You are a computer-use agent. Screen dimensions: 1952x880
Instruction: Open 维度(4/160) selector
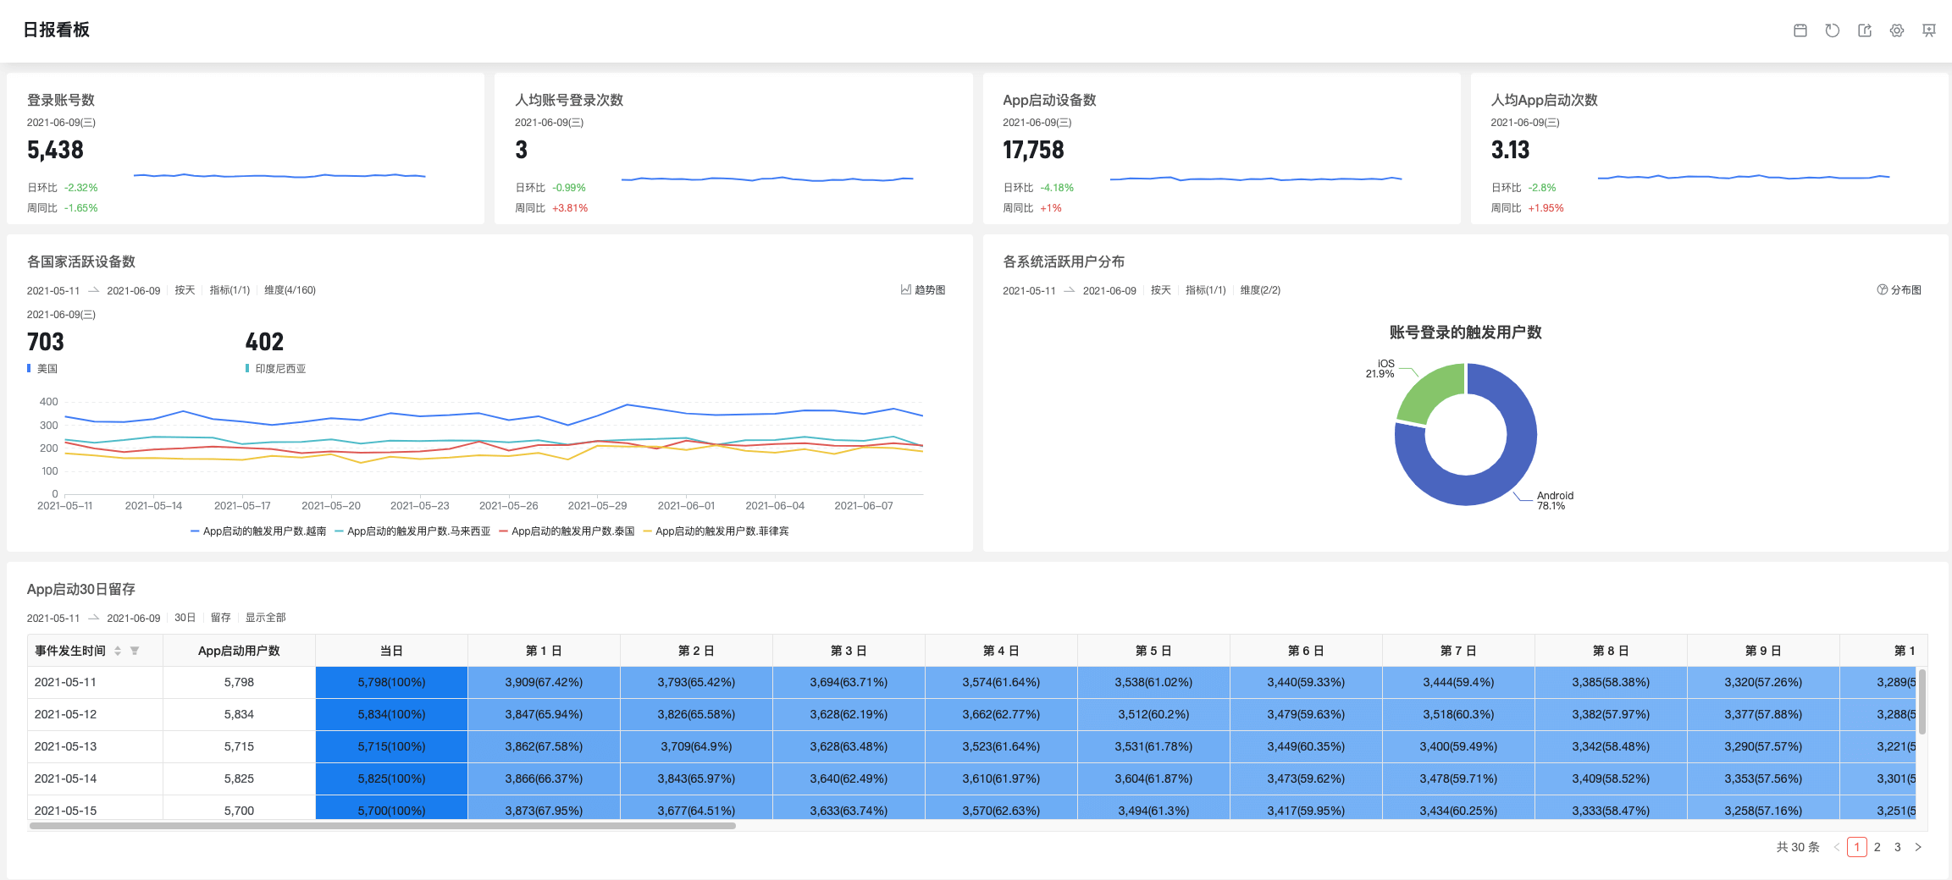(290, 290)
